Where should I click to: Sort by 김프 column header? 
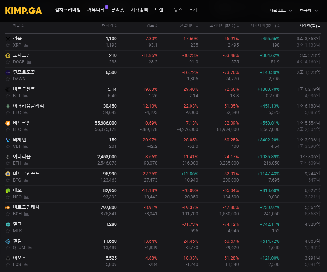tap(152, 26)
